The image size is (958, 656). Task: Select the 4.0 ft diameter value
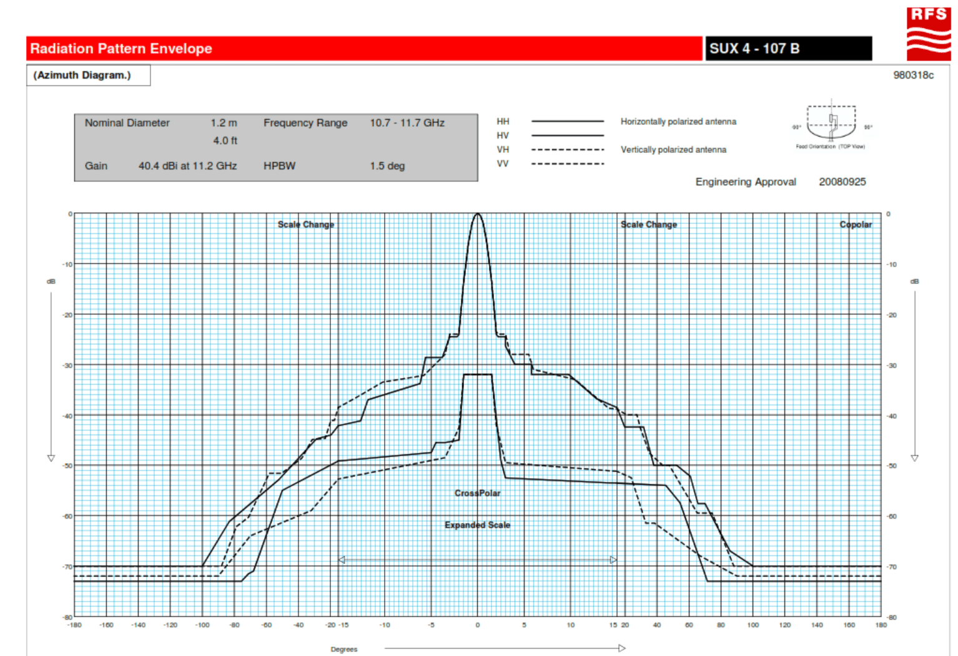[x=225, y=140]
